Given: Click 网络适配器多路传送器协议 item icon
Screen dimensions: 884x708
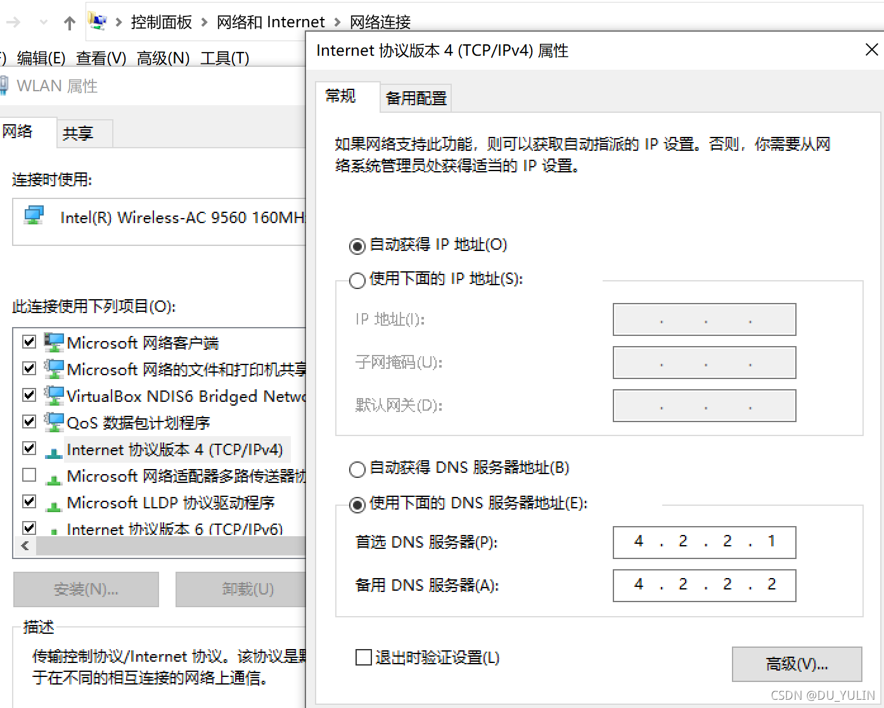Looking at the screenshot, I should (54, 479).
